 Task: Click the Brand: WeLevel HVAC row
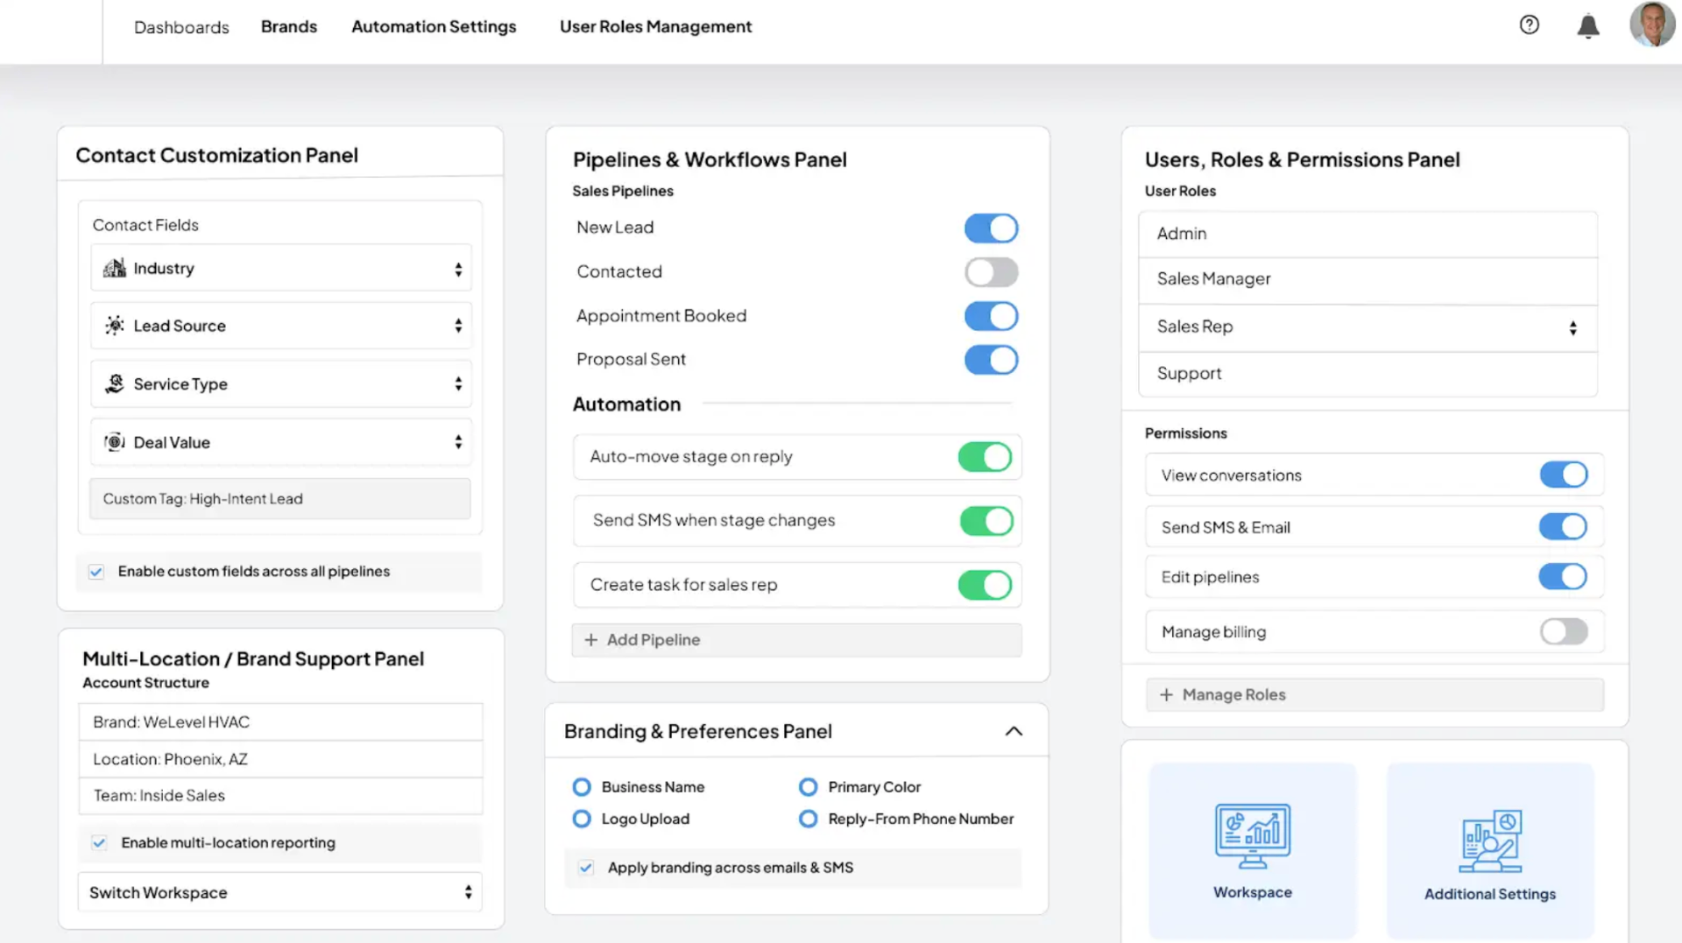tap(280, 722)
